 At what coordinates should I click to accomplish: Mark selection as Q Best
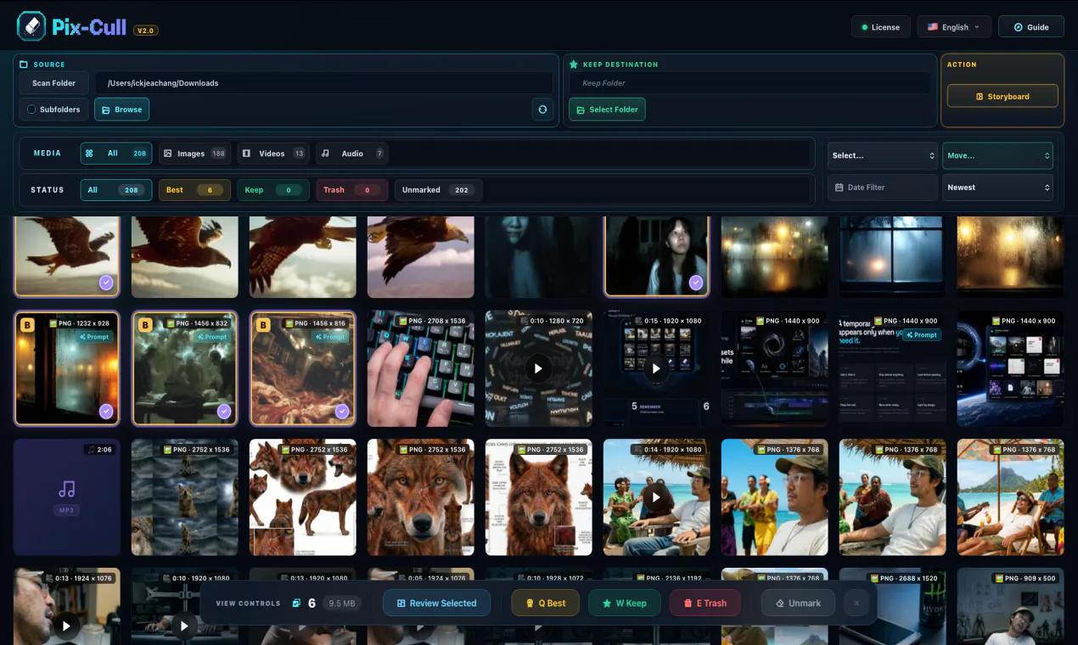pyautogui.click(x=547, y=603)
